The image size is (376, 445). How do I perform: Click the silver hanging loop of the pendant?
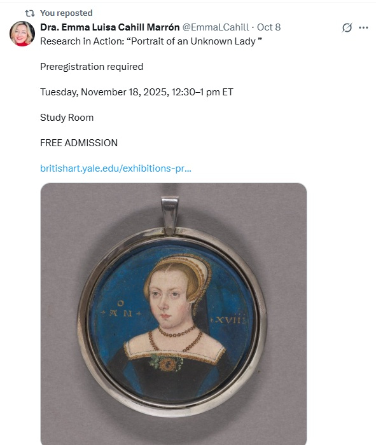(x=170, y=214)
